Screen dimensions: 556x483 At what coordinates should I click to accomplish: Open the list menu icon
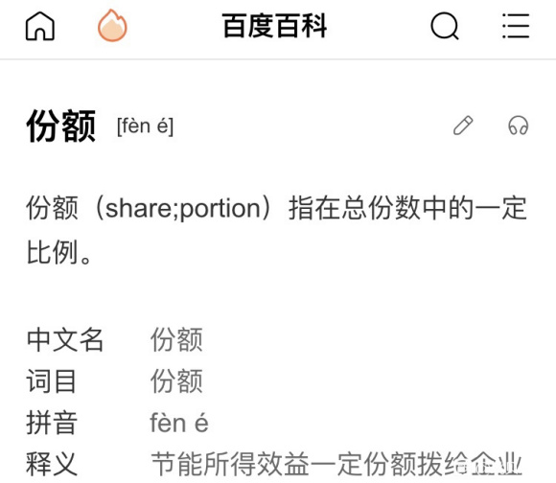(x=516, y=26)
